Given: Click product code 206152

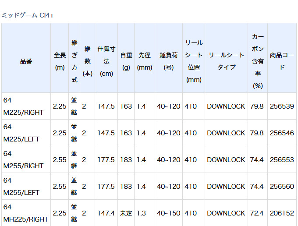Looking at the screenshot, I should coord(282,213).
